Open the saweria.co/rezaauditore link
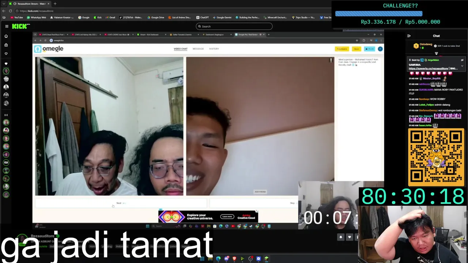This screenshot has width=468, height=263. (x=428, y=68)
